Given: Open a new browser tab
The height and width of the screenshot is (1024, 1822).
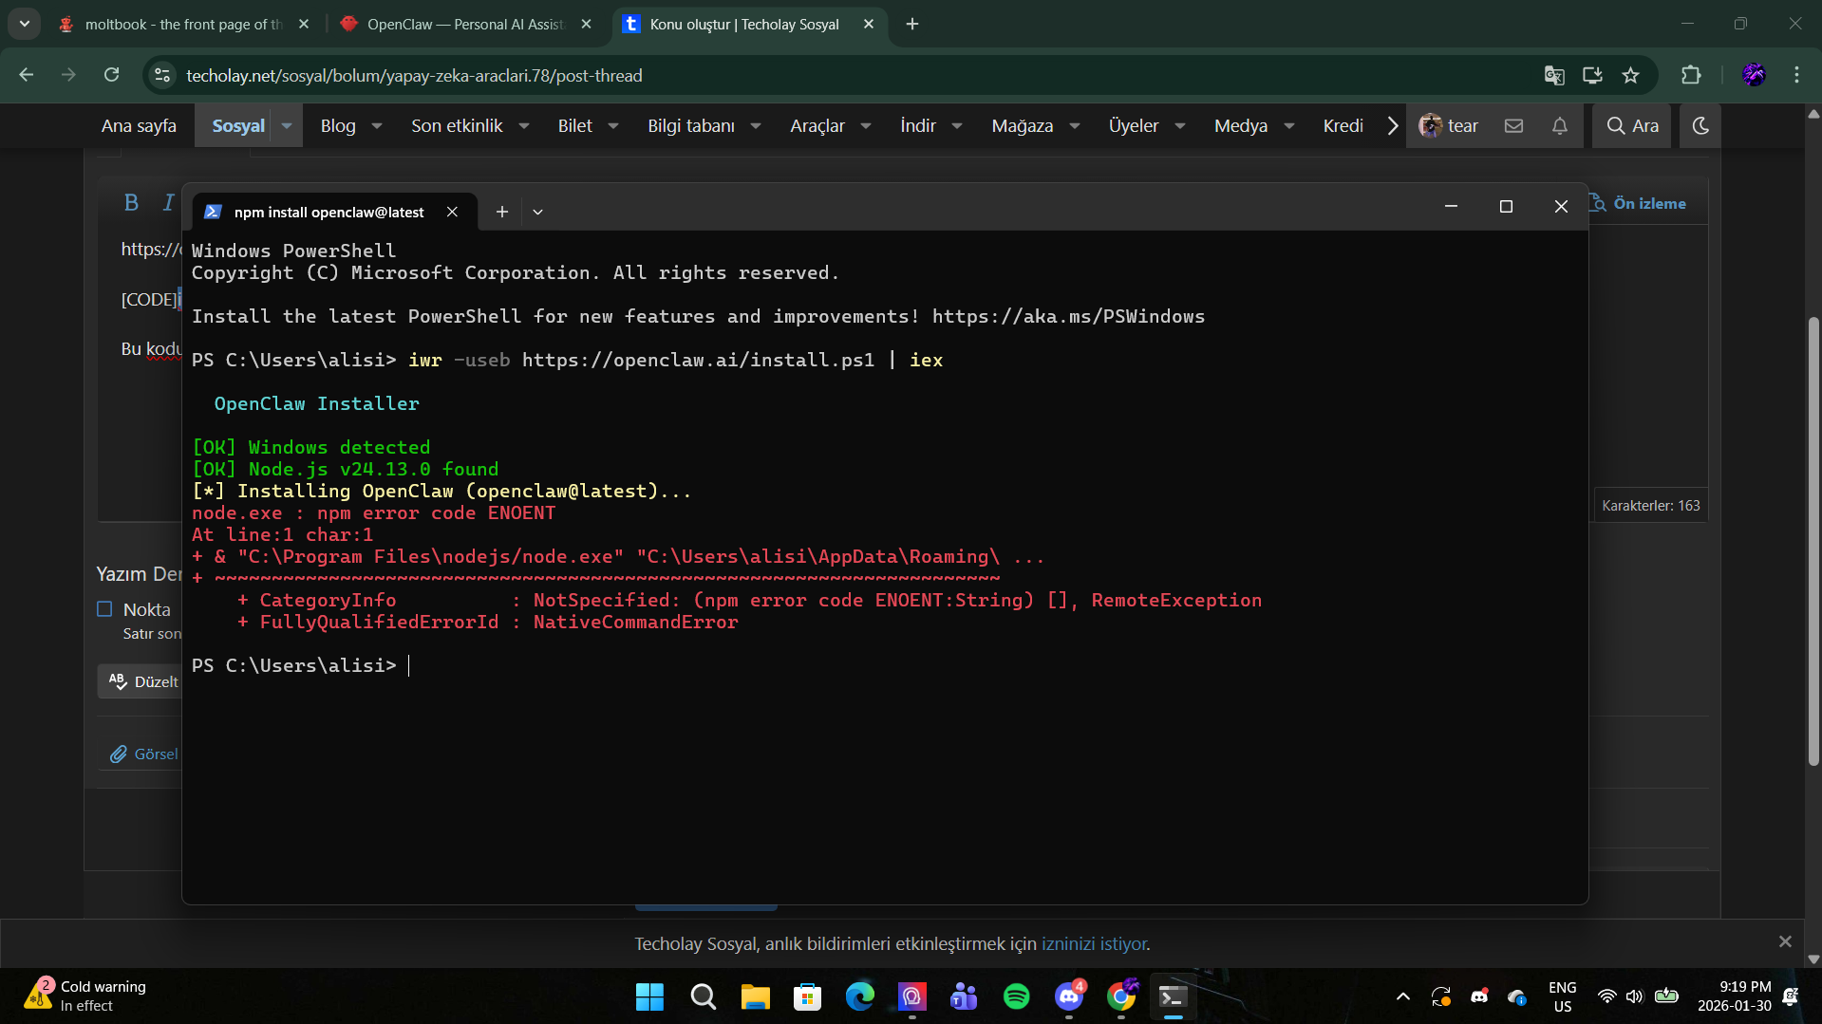Looking at the screenshot, I should (912, 24).
